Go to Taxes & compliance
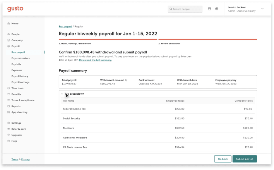Image resolution: width=274 pixels, height=170 pixels. coord(23,100)
